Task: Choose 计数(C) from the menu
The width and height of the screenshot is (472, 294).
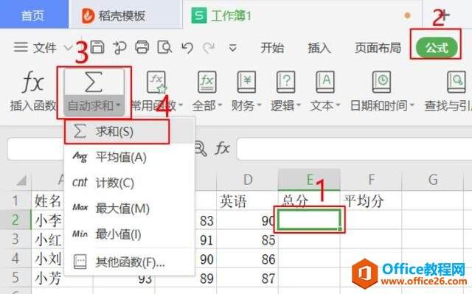Action: click(x=130, y=183)
